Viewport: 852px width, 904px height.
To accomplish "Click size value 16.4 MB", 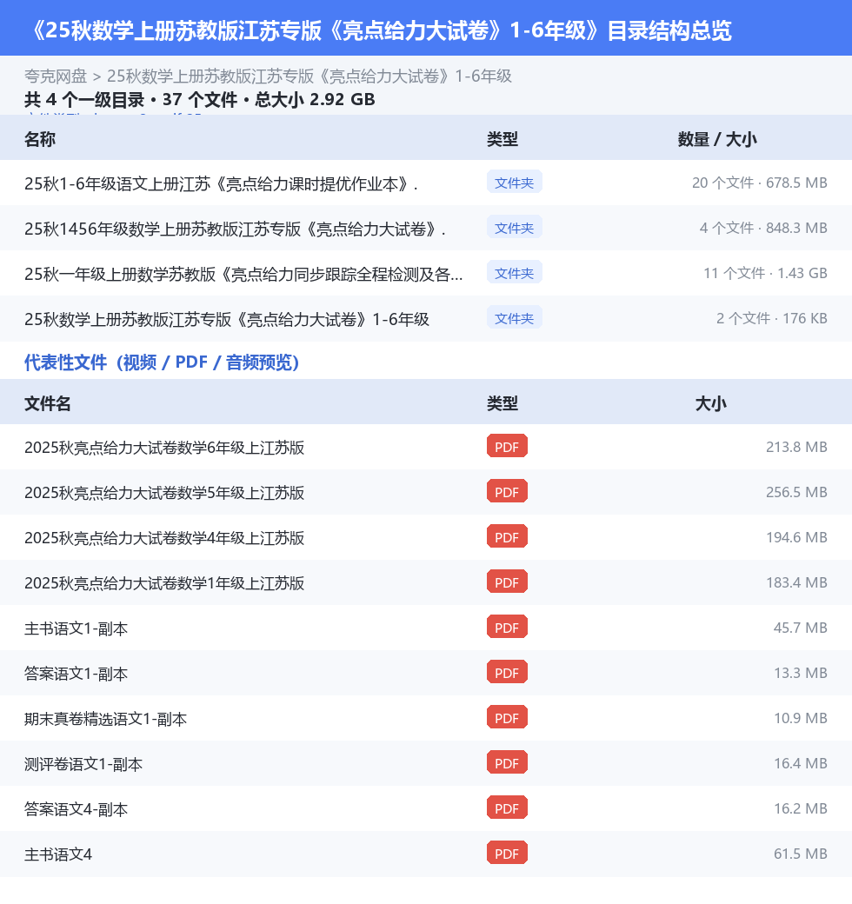I will tap(800, 763).
